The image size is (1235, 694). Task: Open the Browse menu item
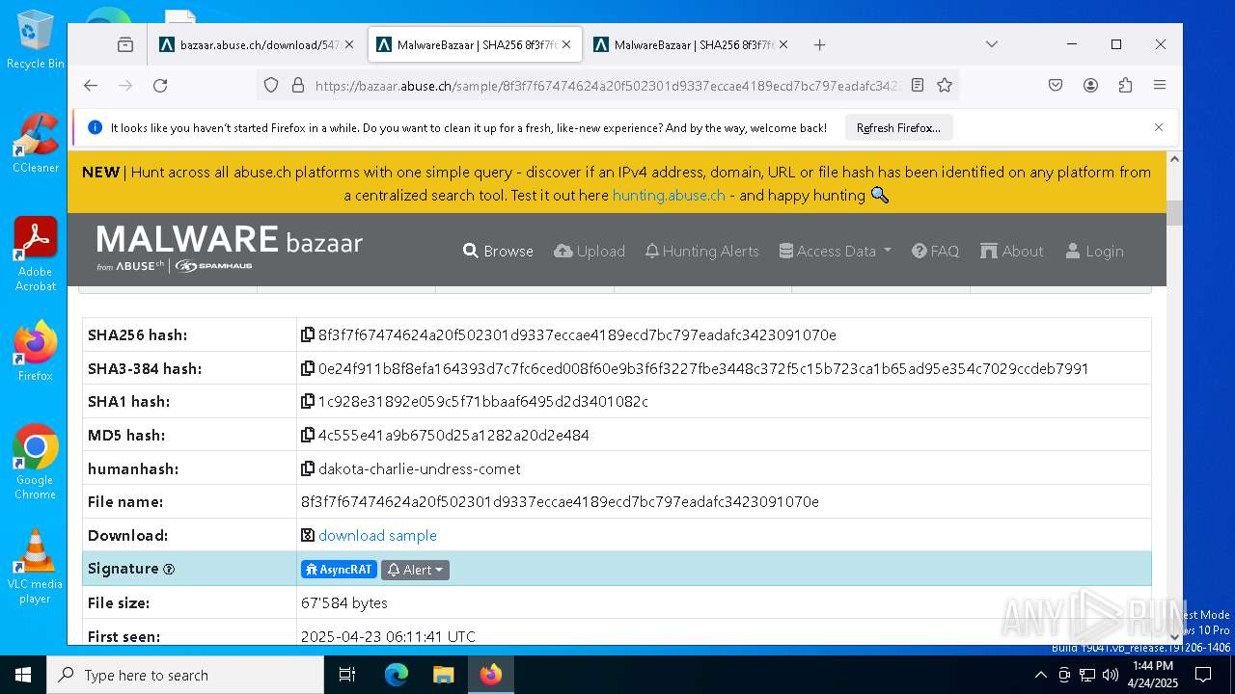tap(498, 251)
